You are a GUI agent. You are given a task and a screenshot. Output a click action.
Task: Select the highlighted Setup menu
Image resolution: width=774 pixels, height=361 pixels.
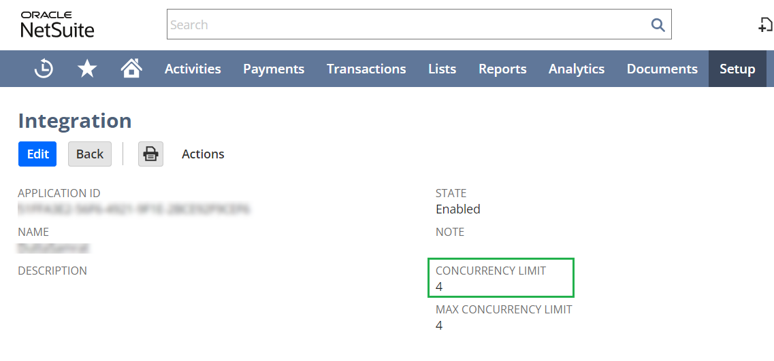tap(737, 69)
